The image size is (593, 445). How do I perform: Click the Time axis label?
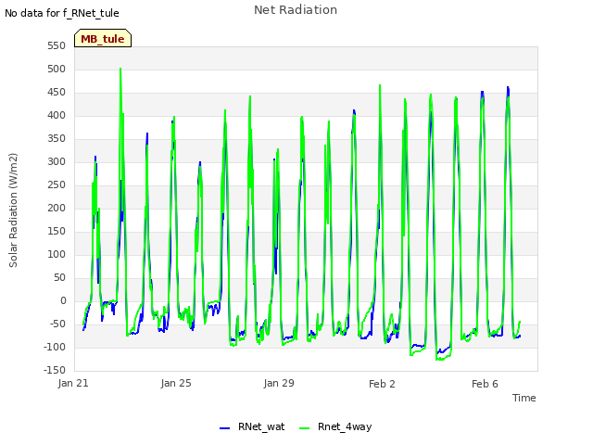524,398
